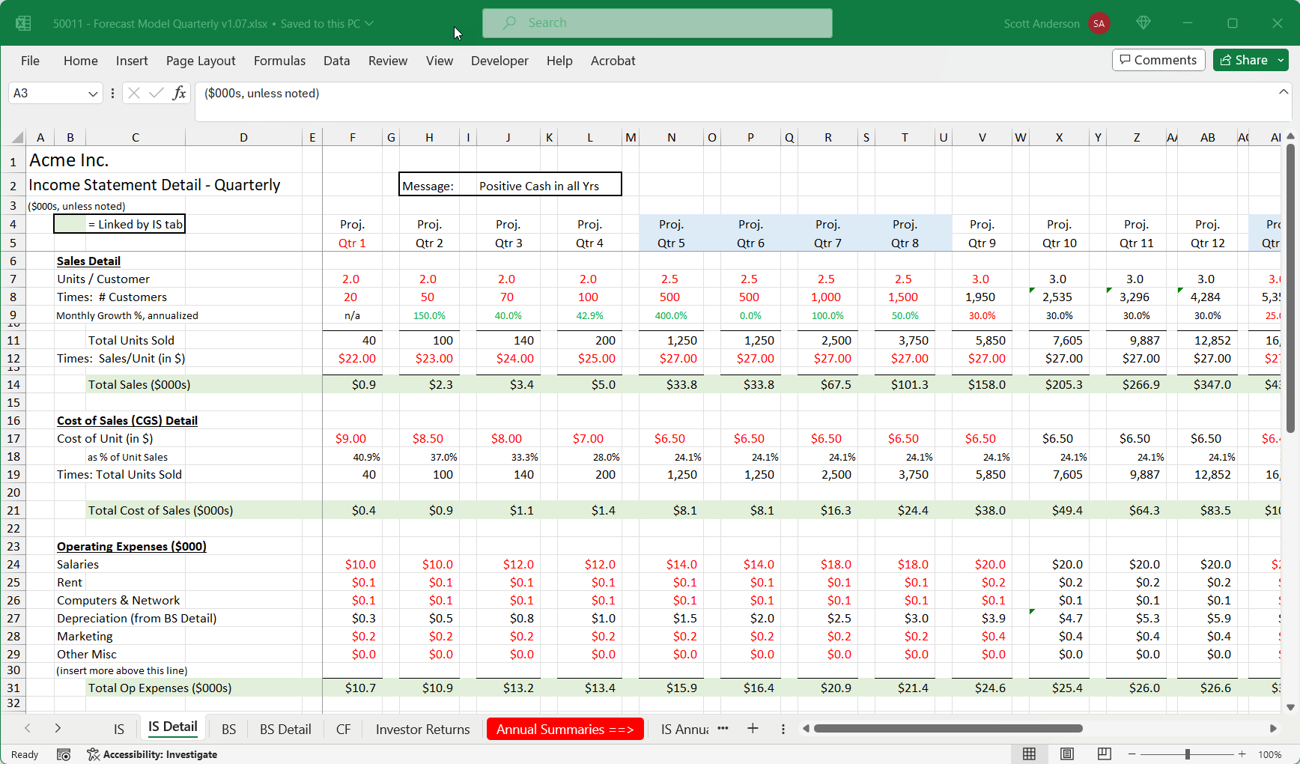Click the zoom slider handle
Image resolution: width=1300 pixels, height=764 pixels.
pyautogui.click(x=1188, y=754)
